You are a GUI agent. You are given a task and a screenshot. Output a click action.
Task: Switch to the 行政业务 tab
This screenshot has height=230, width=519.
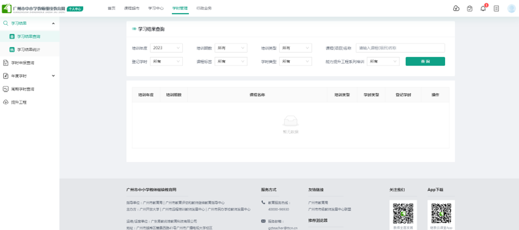204,8
